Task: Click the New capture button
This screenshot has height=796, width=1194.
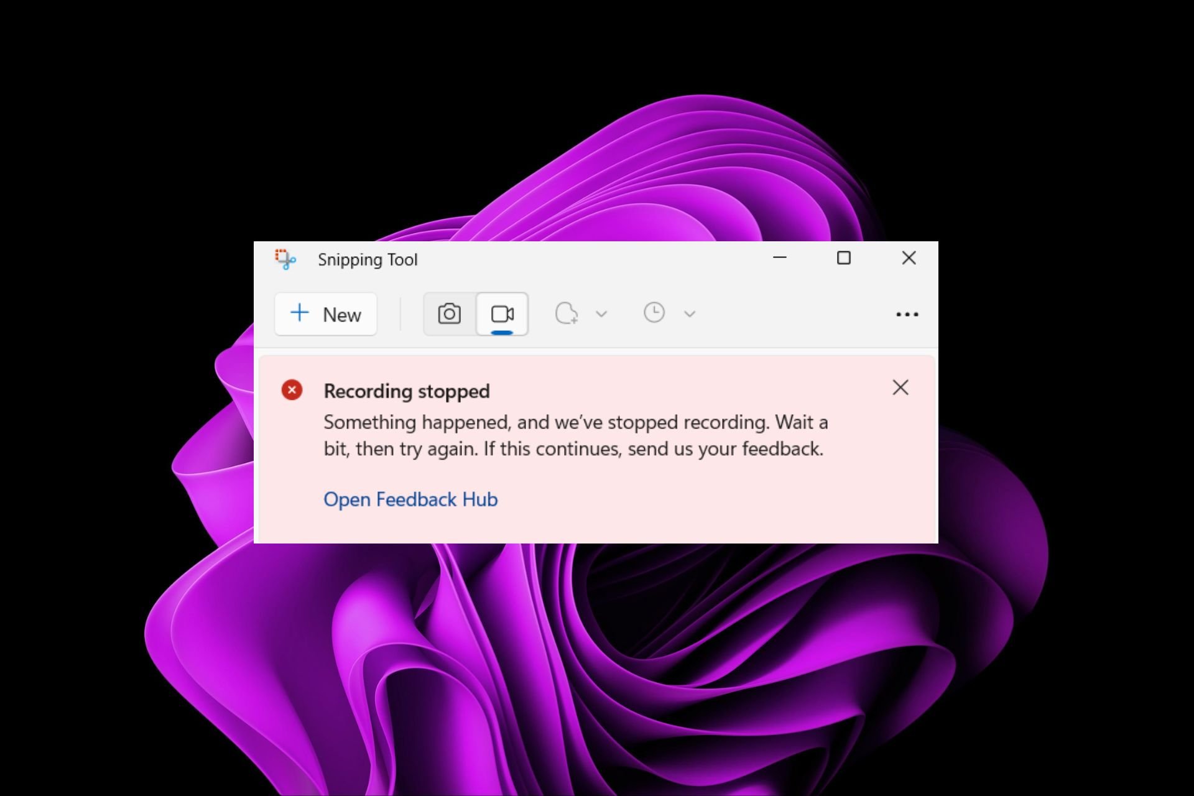Action: tap(324, 313)
